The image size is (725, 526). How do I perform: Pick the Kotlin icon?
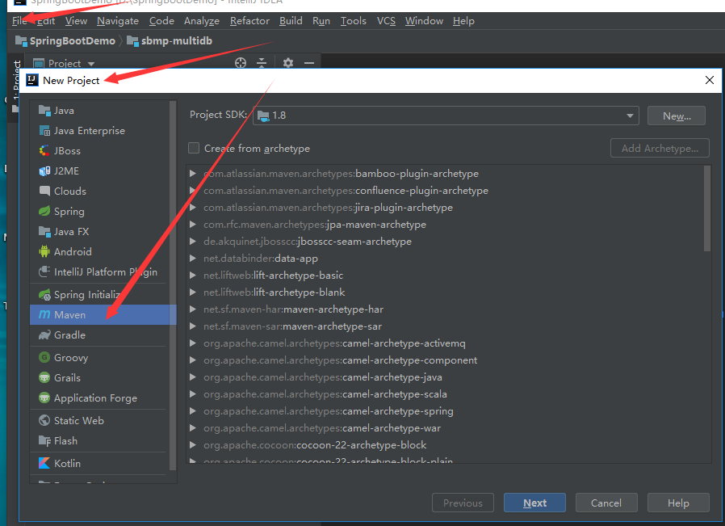pyautogui.click(x=44, y=463)
